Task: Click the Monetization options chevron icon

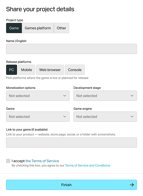Action: [65, 96]
